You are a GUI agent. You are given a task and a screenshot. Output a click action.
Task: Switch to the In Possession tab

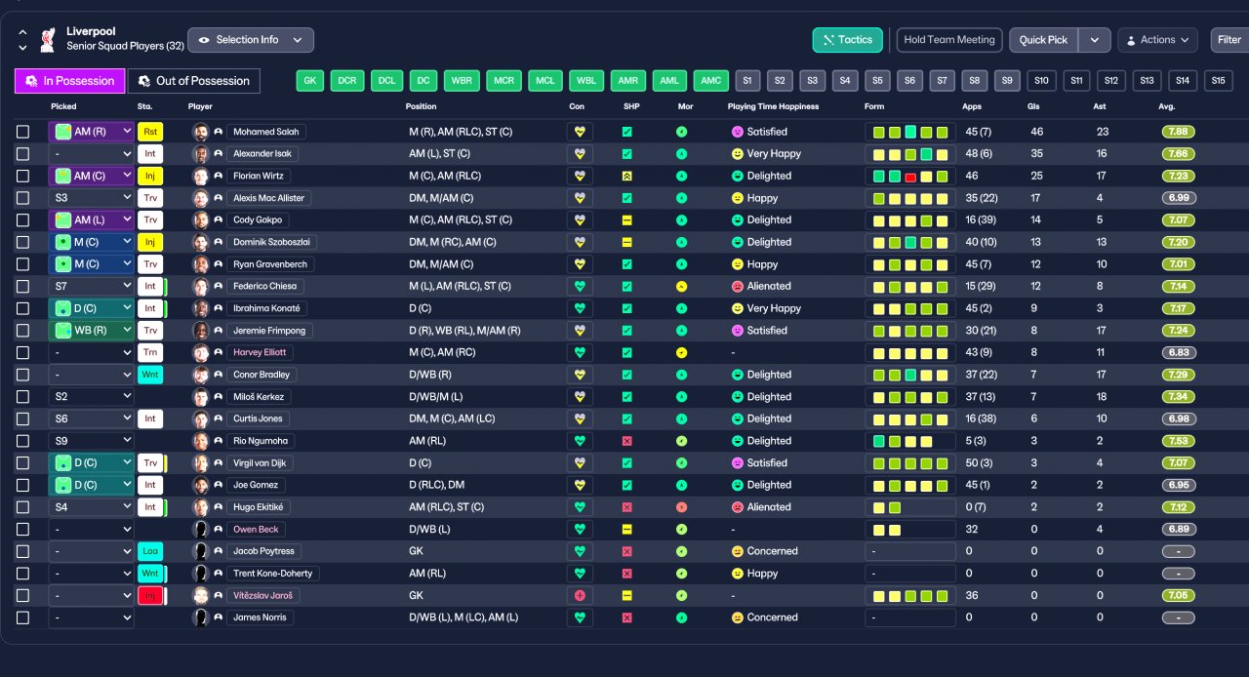tap(70, 81)
